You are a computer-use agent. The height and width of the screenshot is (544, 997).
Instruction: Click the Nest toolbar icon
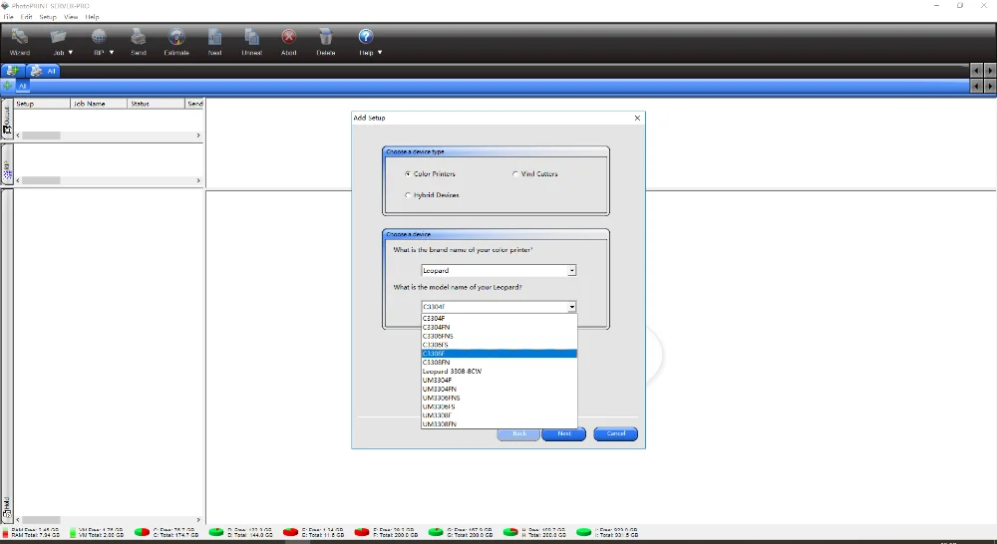pos(215,37)
